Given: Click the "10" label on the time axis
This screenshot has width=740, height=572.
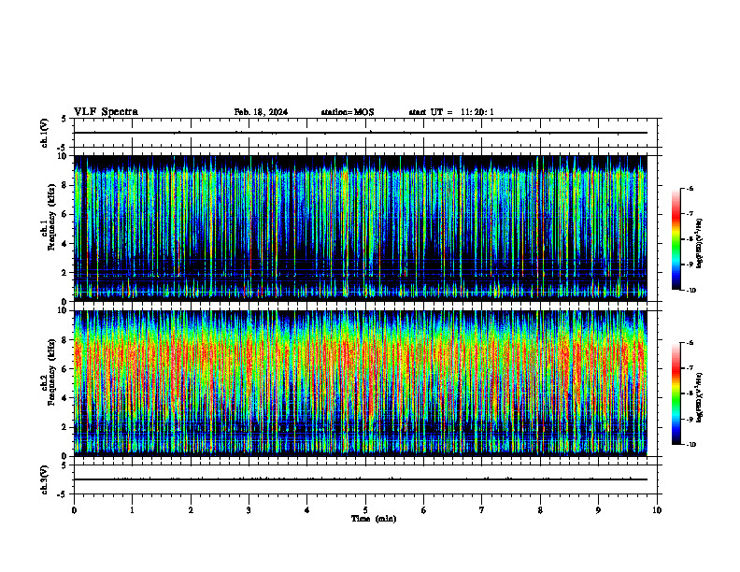Looking at the screenshot, I should coord(657,510).
